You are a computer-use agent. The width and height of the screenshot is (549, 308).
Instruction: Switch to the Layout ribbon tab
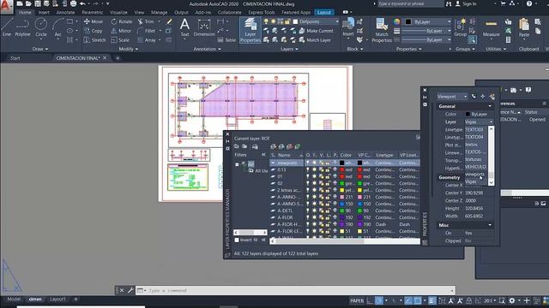(x=324, y=12)
